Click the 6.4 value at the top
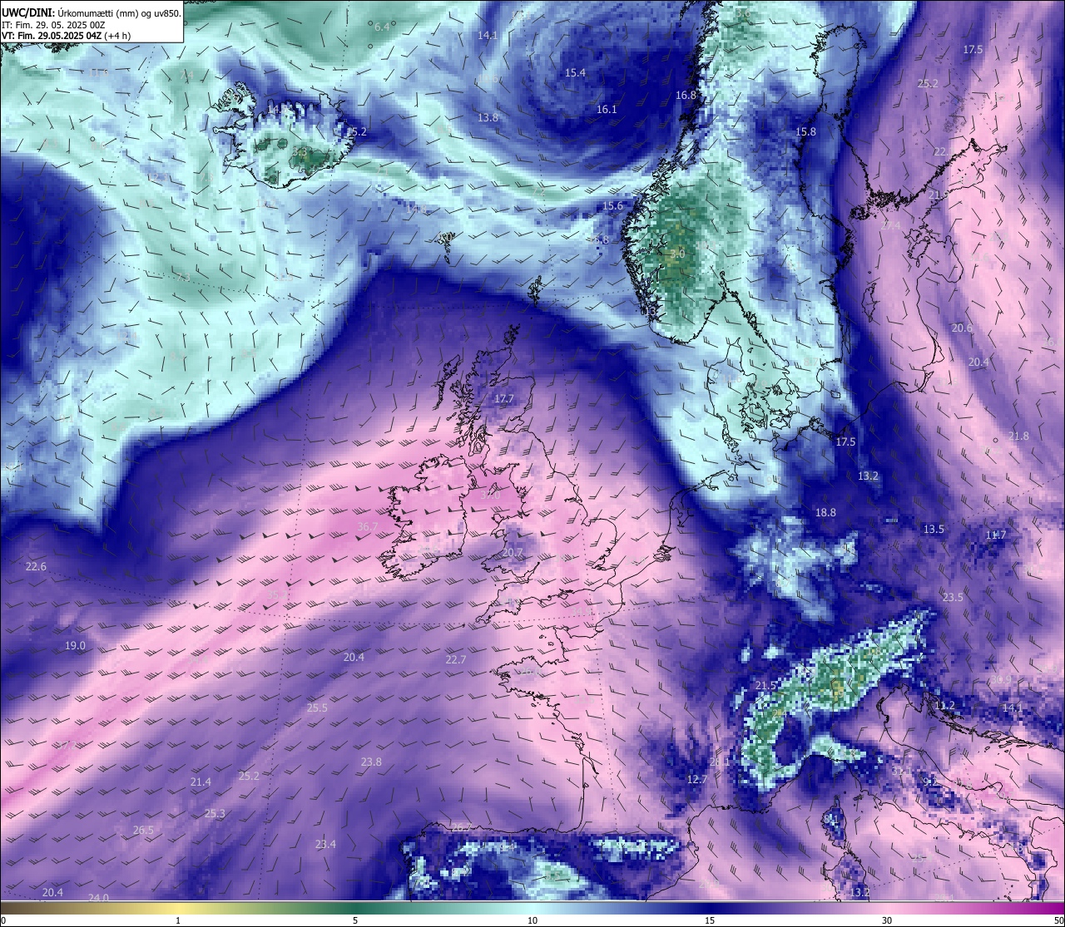Viewport: 1065px width, 927px height. [x=382, y=27]
